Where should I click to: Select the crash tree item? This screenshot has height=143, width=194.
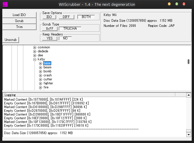click(47, 75)
